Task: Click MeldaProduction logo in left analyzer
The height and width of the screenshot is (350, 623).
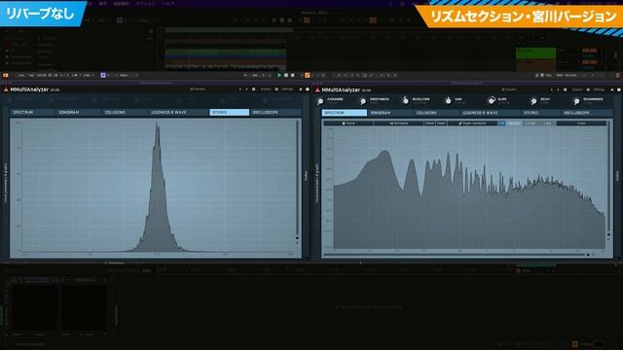Action: point(6,89)
